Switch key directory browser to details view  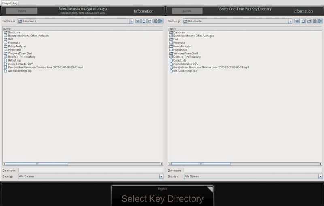(x=320, y=21)
